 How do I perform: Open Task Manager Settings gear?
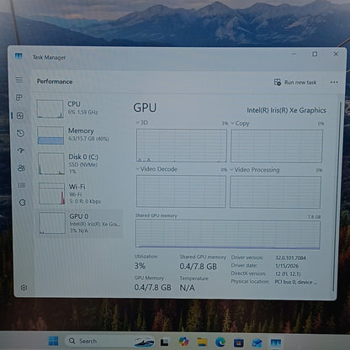[24, 288]
